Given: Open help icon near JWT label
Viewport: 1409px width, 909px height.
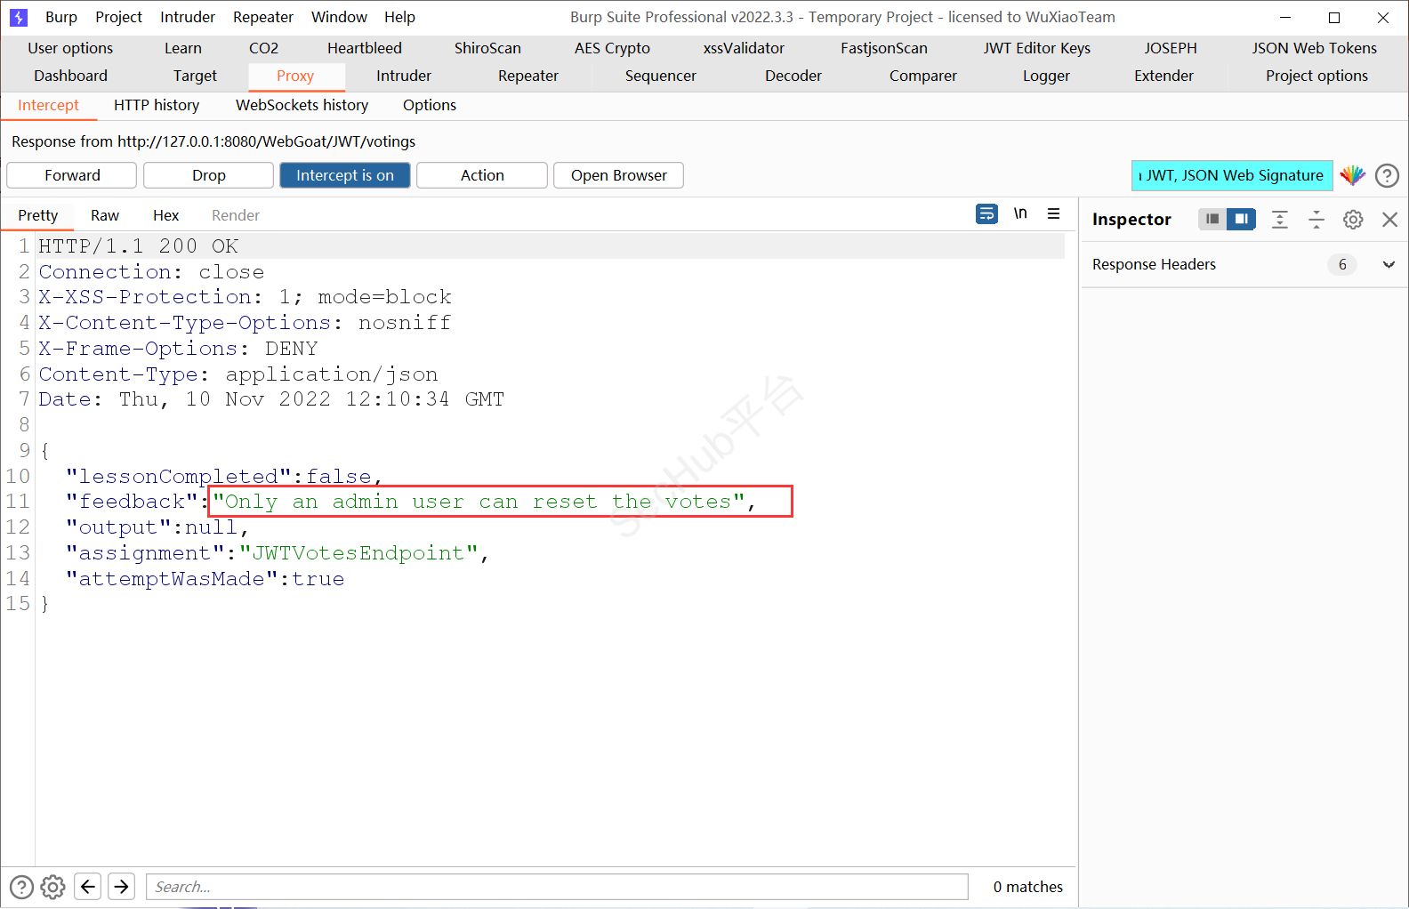Looking at the screenshot, I should [1387, 176].
